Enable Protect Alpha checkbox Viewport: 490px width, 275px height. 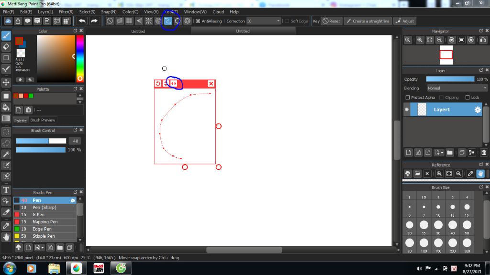(408, 98)
